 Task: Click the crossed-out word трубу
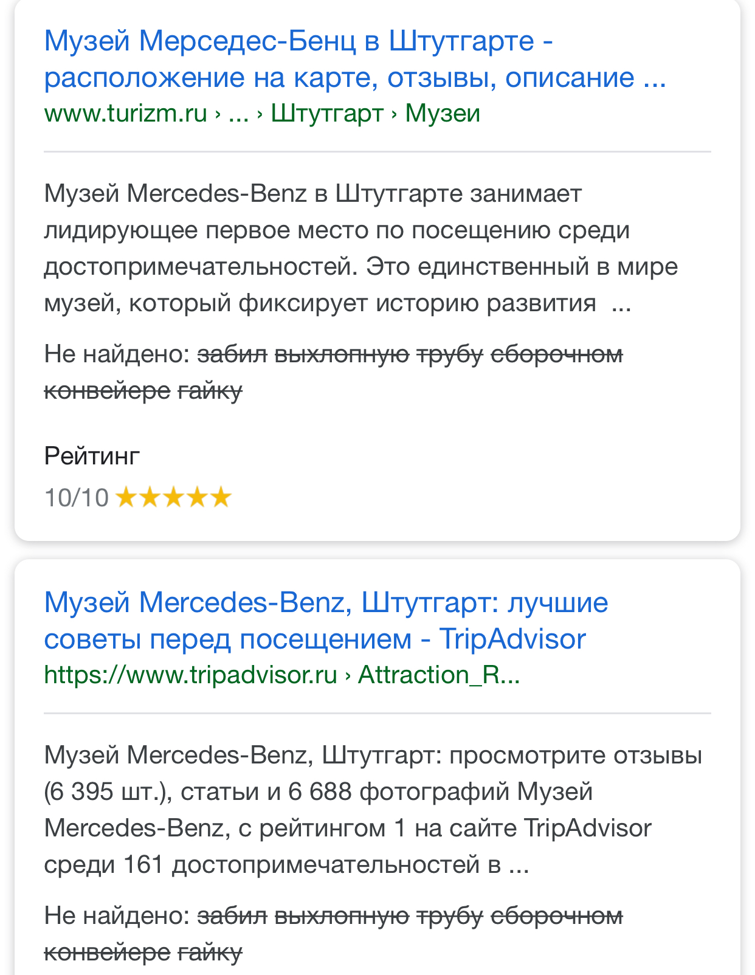point(449,353)
